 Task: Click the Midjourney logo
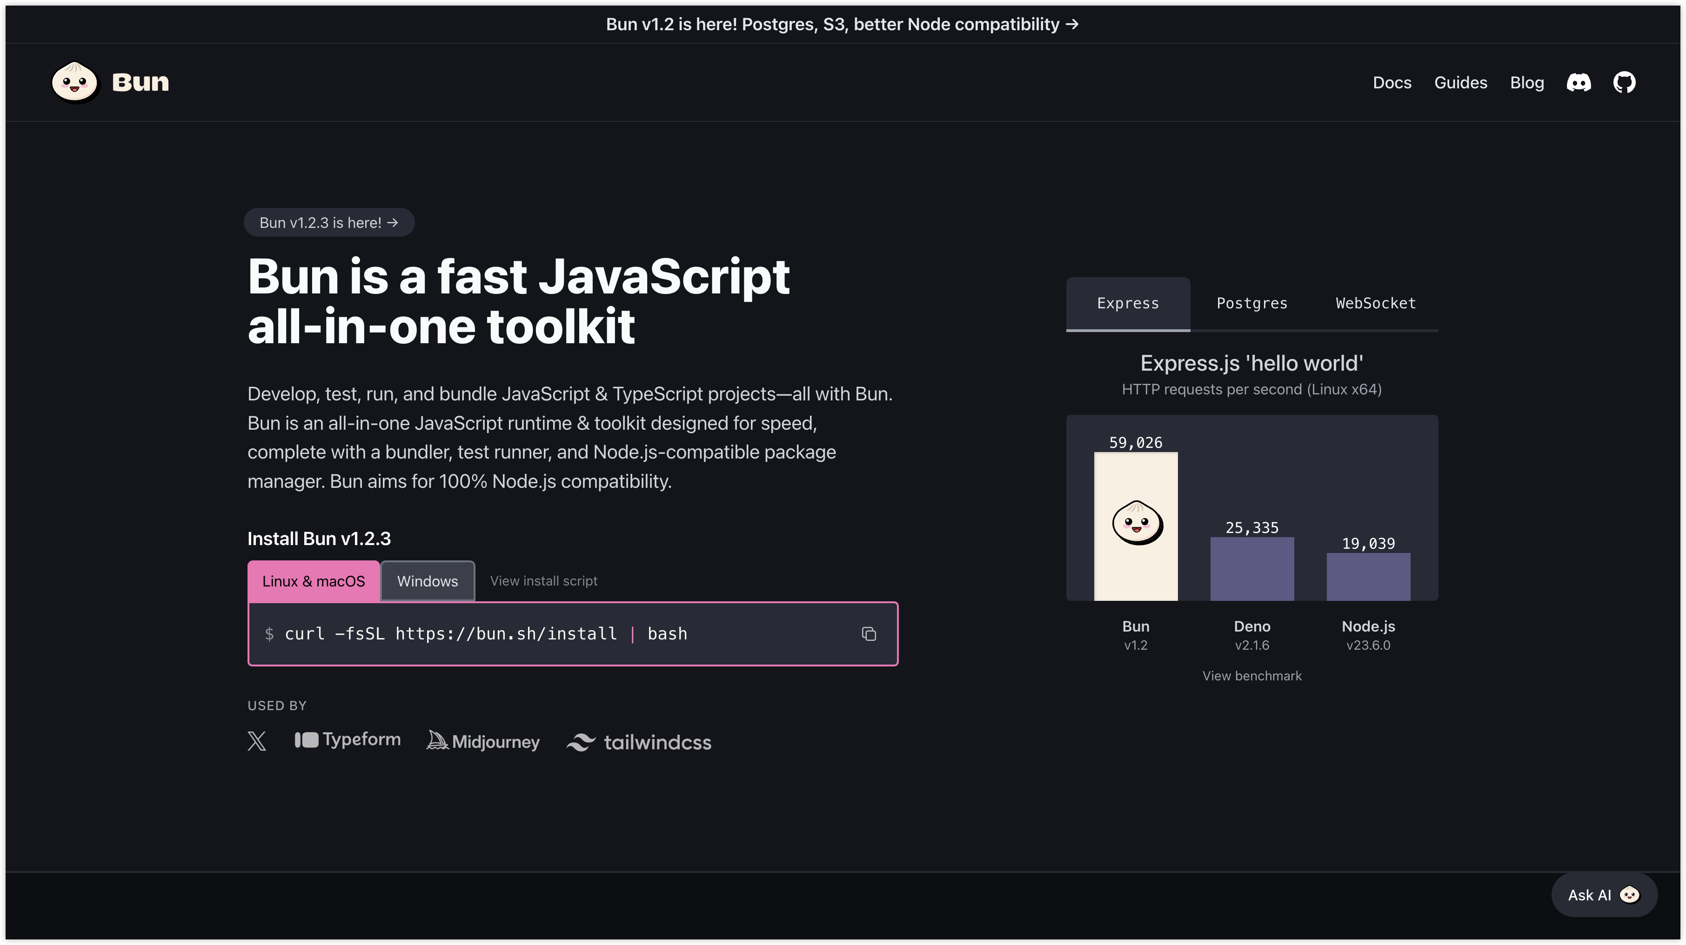point(483,741)
